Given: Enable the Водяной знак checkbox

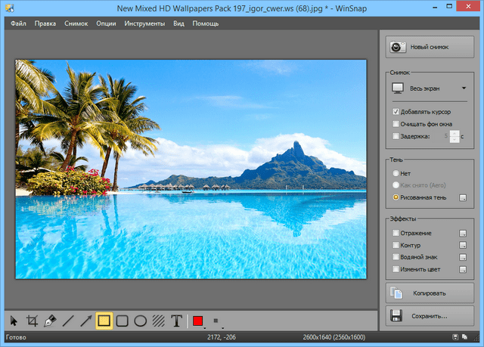Looking at the screenshot, I should [396, 257].
